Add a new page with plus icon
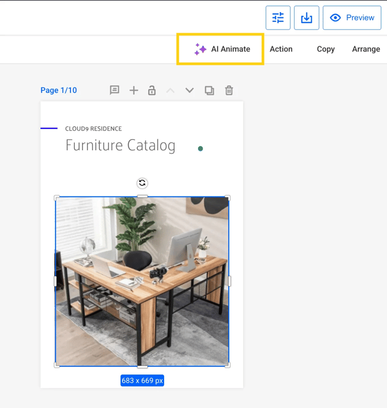387x408 pixels. pos(133,90)
